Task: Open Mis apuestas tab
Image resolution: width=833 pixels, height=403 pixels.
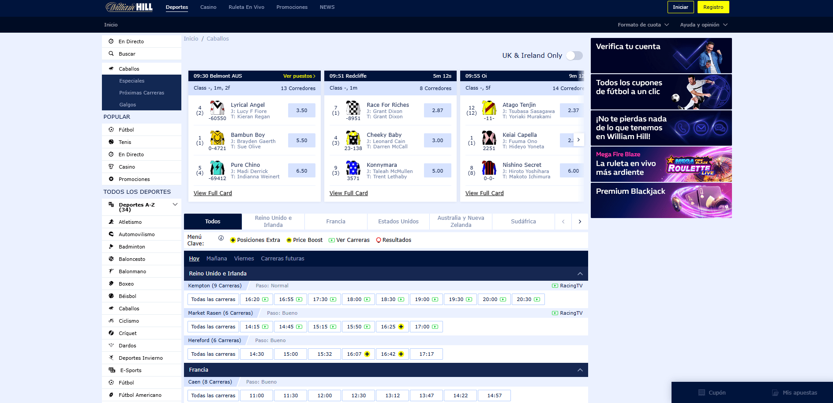Action: coord(795,393)
